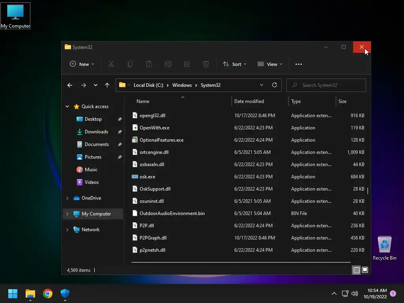
Task: Click the horizontal scrollbar in file list
Action: click(241, 262)
